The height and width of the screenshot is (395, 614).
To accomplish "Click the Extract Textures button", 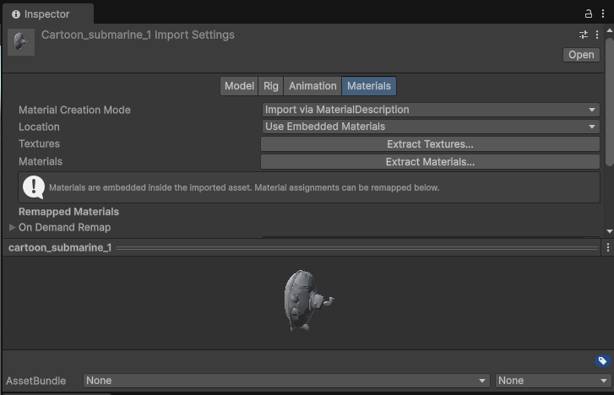I will click(x=431, y=144).
